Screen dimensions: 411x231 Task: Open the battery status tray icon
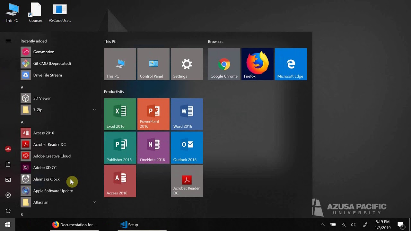coord(333,225)
